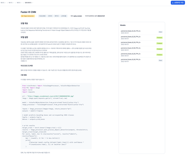Viewport: 187px width, 158px height.
Task: Click the cocodataset URL string in code
Action: pyautogui.click(x=50, y=96)
